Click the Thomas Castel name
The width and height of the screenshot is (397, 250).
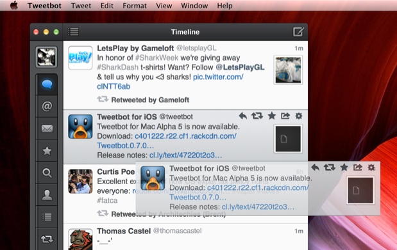(x=124, y=231)
